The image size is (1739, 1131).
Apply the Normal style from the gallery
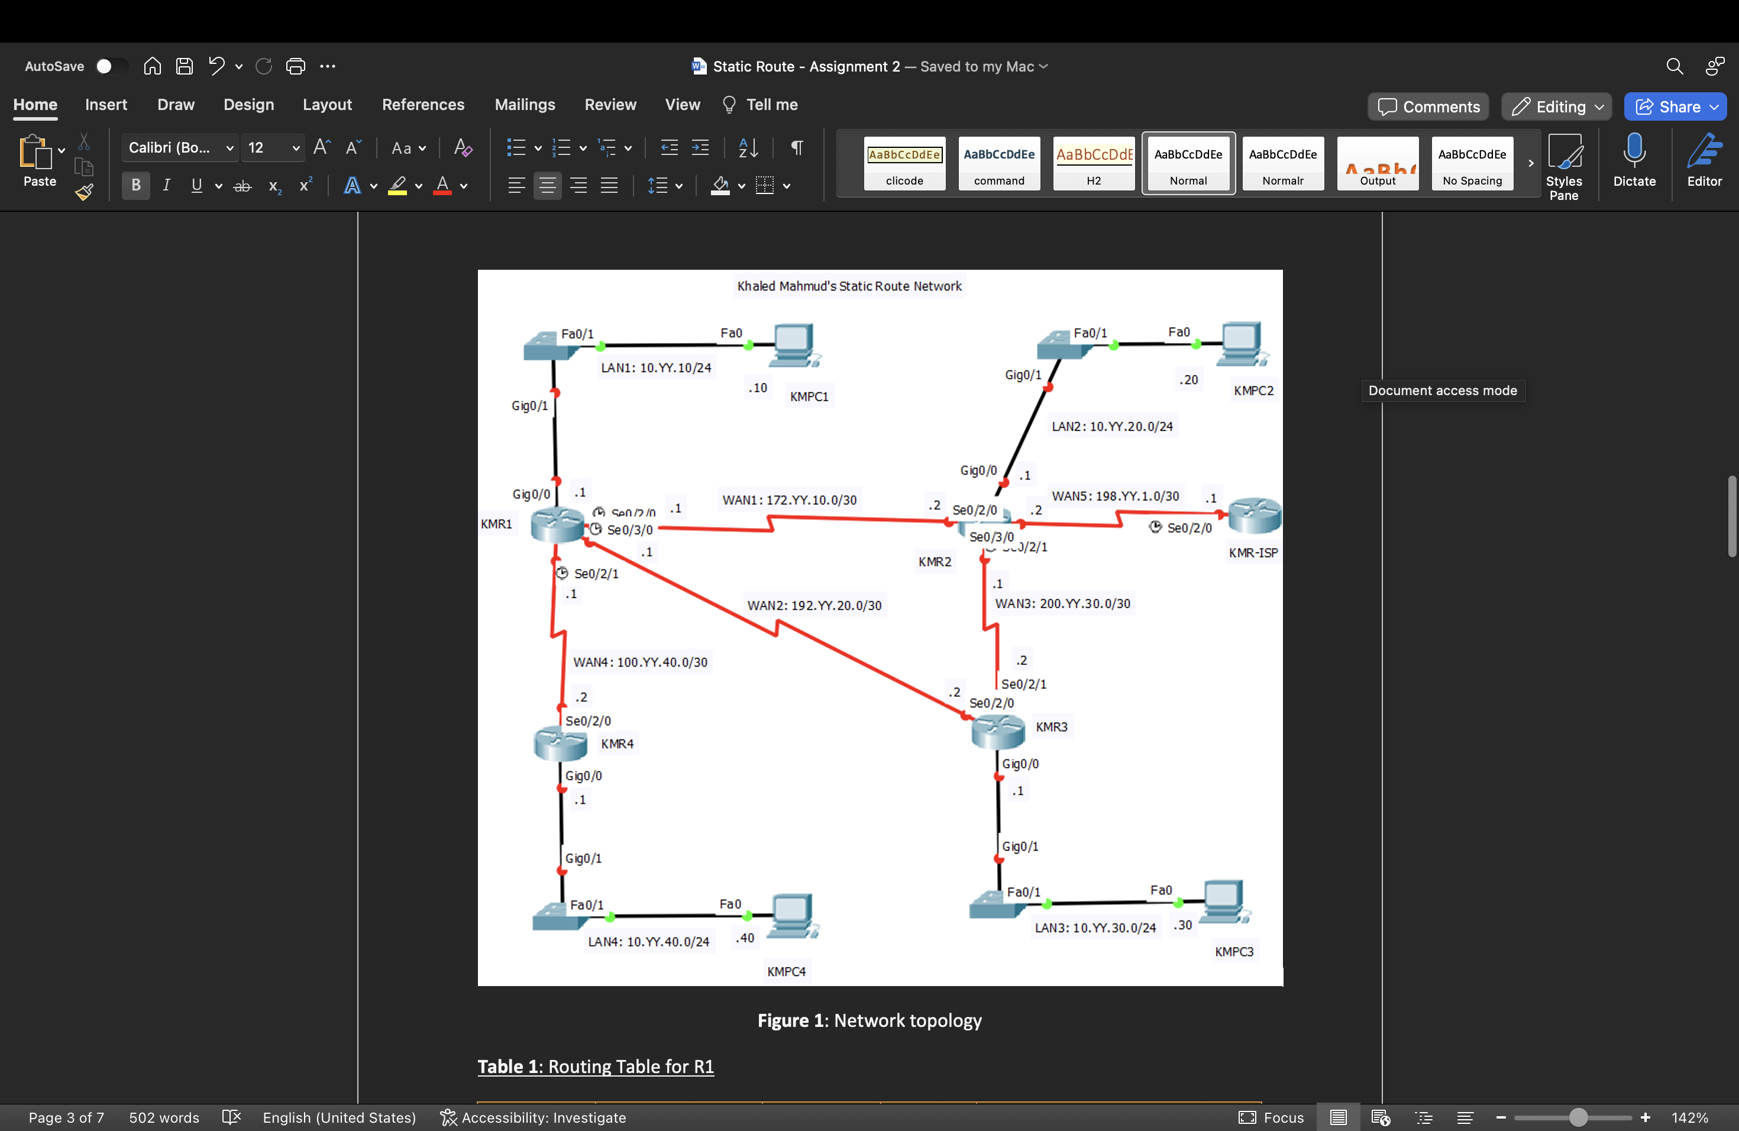pyautogui.click(x=1188, y=163)
